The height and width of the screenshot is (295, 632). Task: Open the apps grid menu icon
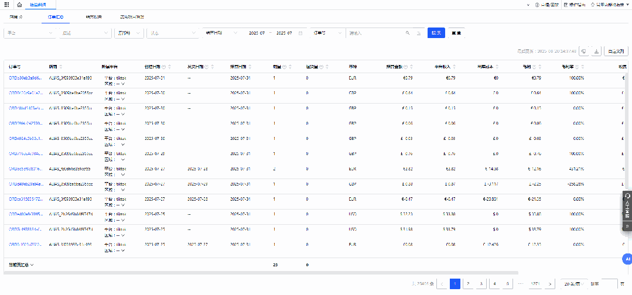(6, 4)
